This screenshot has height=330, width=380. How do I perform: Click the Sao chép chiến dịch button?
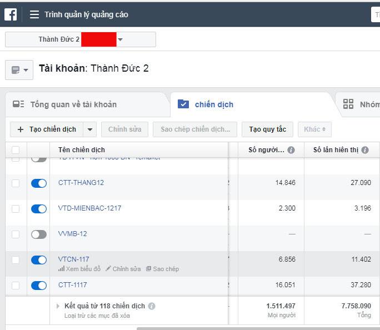pyautogui.click(x=195, y=129)
